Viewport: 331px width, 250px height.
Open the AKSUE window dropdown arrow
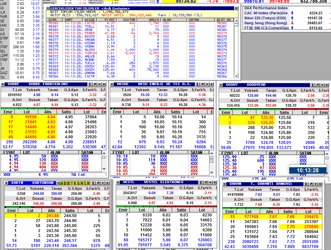(x=207, y=84)
